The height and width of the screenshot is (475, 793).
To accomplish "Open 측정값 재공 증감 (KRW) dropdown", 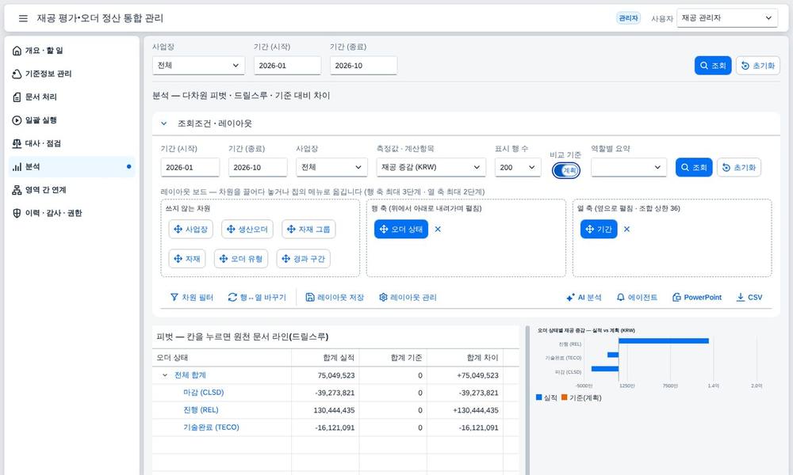I will (431, 167).
